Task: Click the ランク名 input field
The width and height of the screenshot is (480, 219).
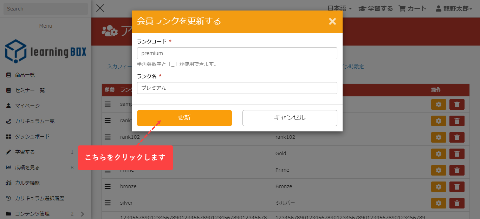Action: 237,88
